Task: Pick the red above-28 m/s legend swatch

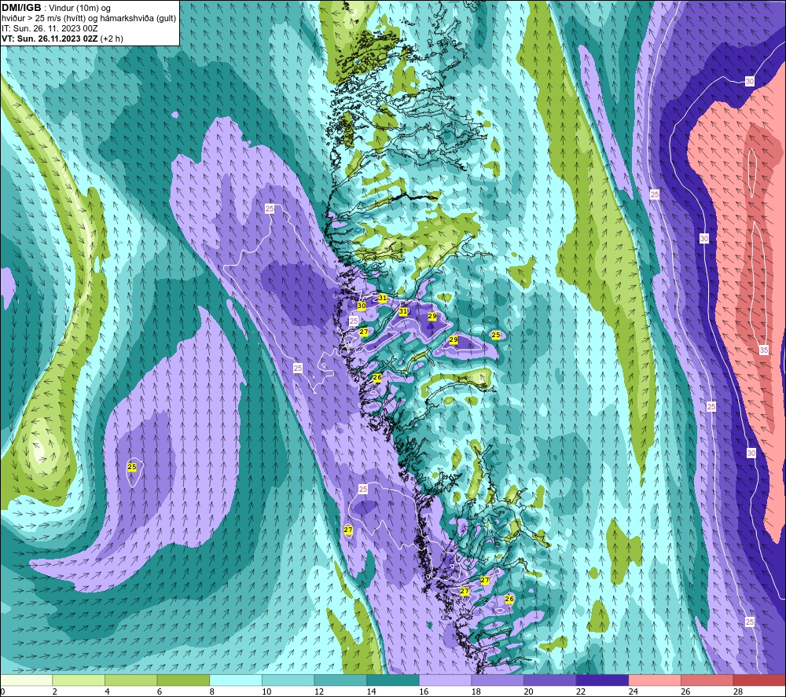Action: (x=759, y=680)
